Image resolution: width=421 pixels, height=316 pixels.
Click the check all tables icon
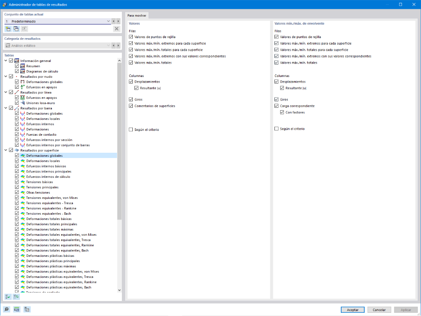(x=8, y=297)
